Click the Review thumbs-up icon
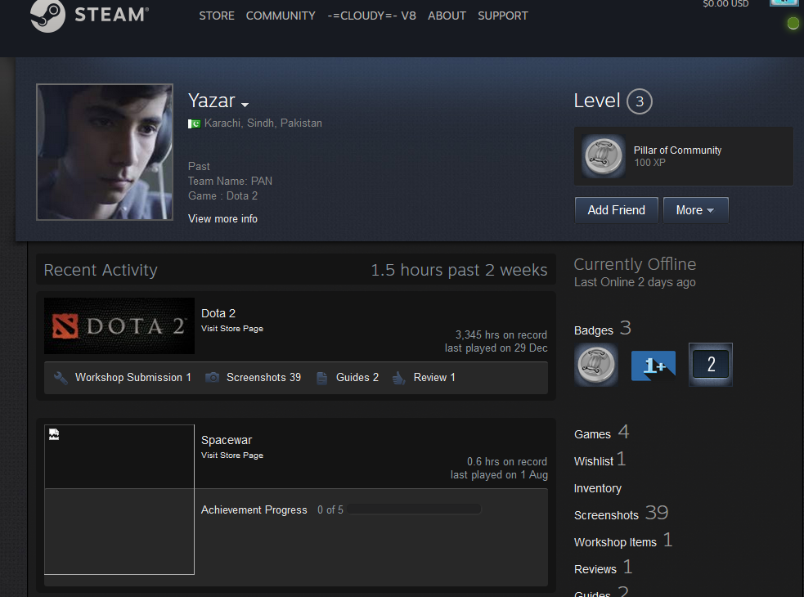The height and width of the screenshot is (597, 804). [x=399, y=378]
